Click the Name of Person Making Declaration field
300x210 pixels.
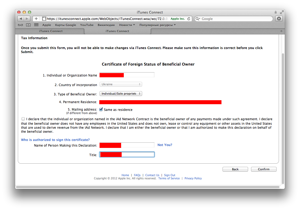(x=127, y=145)
